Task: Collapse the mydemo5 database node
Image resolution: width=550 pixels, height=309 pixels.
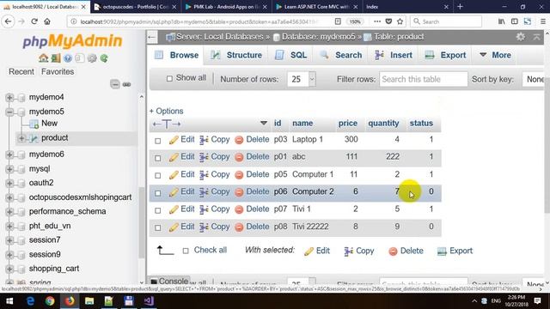Action: 9,112
